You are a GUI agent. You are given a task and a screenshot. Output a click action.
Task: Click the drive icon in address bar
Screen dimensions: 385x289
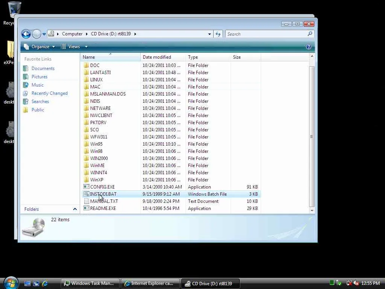[51, 33]
